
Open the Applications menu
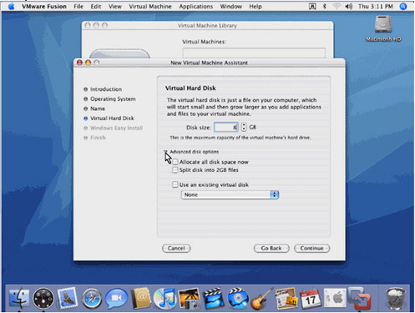pos(196,7)
